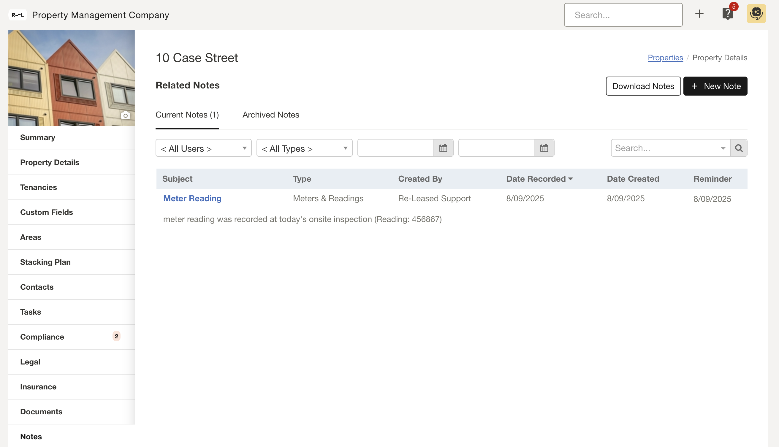The height and width of the screenshot is (447, 779).
Task: Open the Meter Reading note link
Action: (192, 198)
